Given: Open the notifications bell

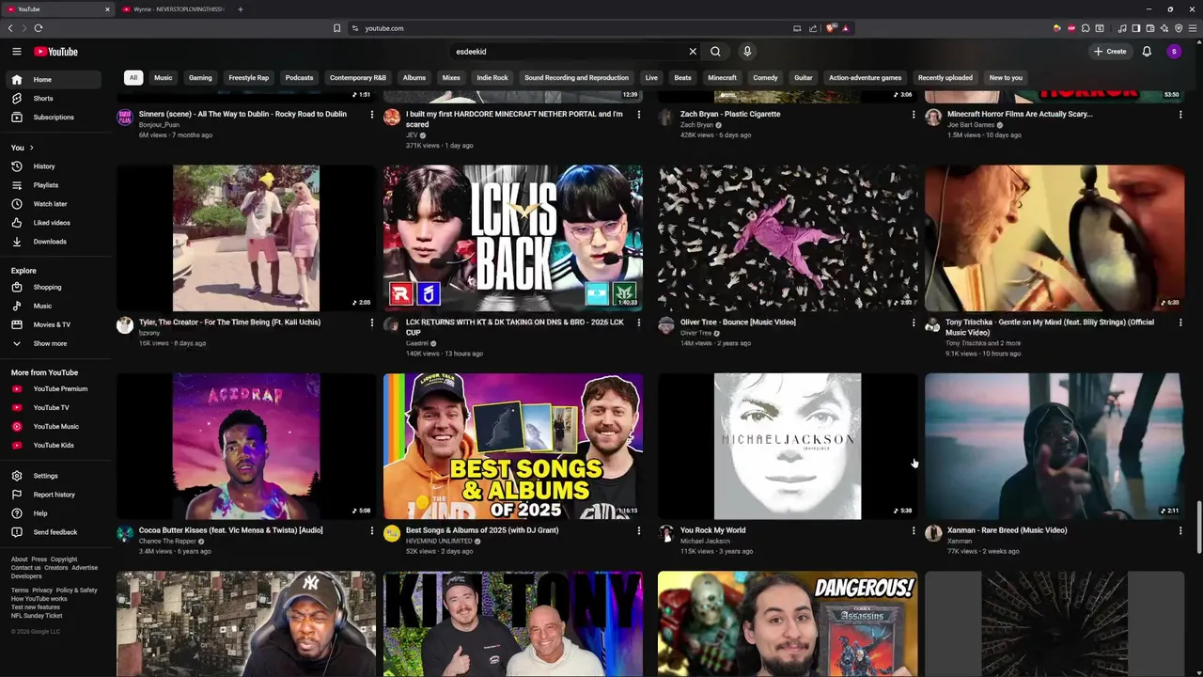Looking at the screenshot, I should click(1147, 52).
